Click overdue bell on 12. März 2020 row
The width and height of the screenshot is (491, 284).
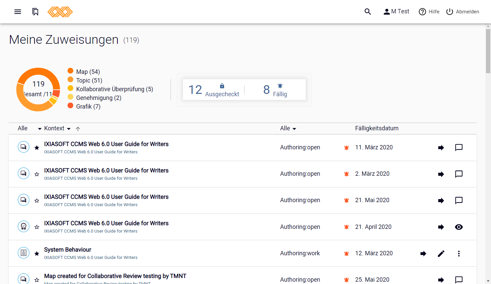point(347,254)
